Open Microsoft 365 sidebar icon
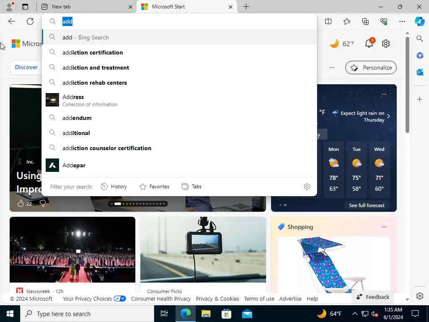This screenshot has height=322, width=429. click(x=420, y=55)
